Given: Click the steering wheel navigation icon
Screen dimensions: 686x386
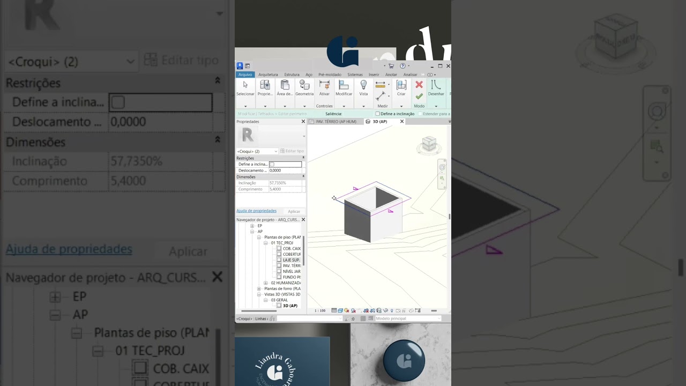Looking at the screenshot, I should tap(442, 167).
